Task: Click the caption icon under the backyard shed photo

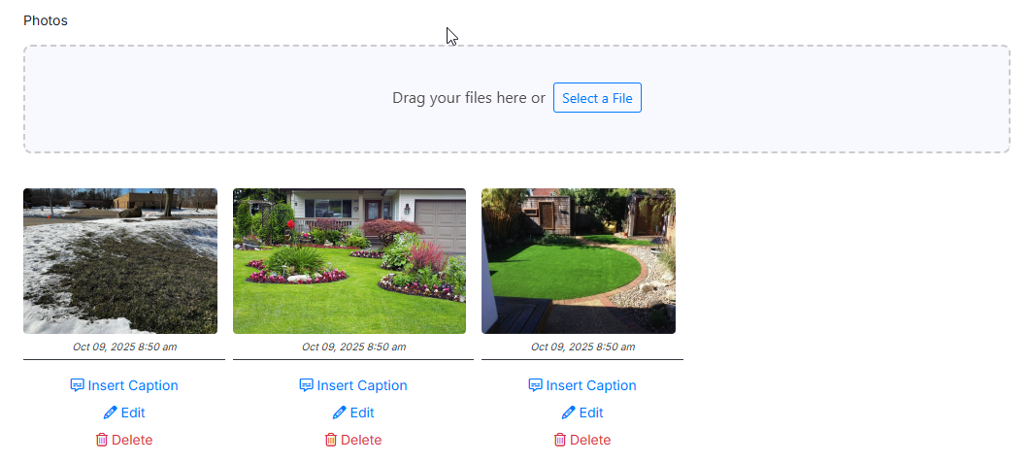Action: point(536,385)
